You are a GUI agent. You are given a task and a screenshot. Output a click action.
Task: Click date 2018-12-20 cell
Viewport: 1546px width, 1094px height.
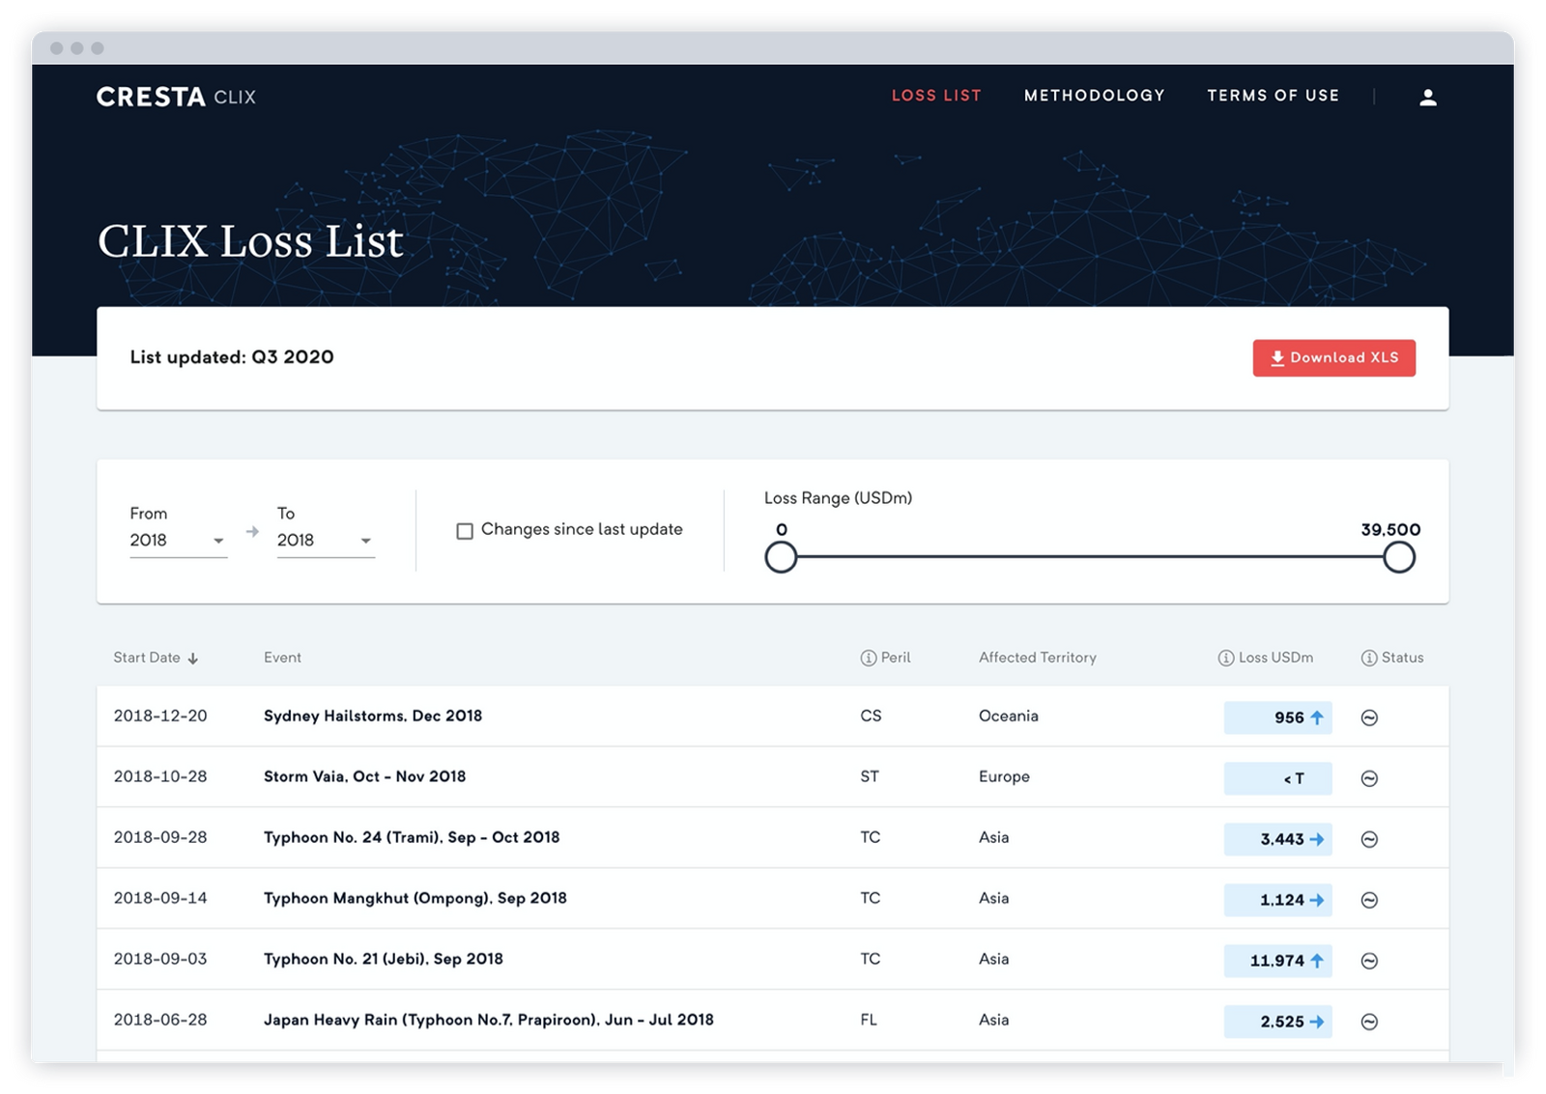tap(160, 716)
